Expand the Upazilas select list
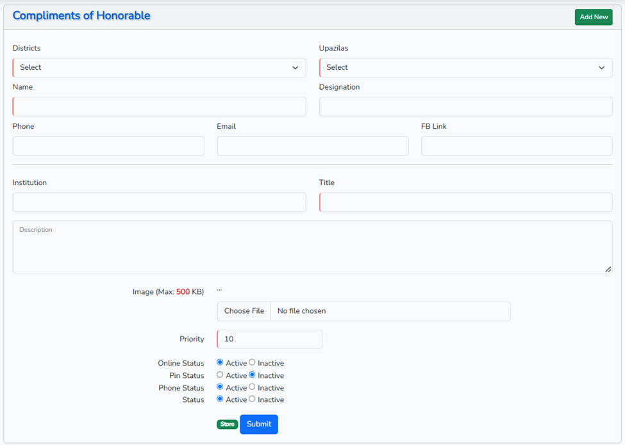Screen dimensions: 625x445 coord(465,68)
